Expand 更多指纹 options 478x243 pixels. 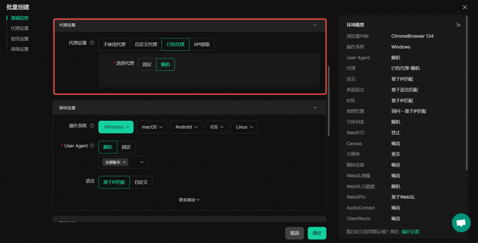189,200
